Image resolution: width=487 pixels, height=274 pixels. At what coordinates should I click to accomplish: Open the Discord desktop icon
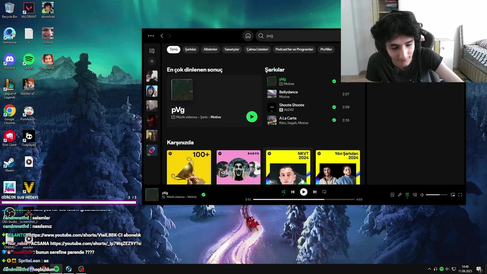click(10, 62)
